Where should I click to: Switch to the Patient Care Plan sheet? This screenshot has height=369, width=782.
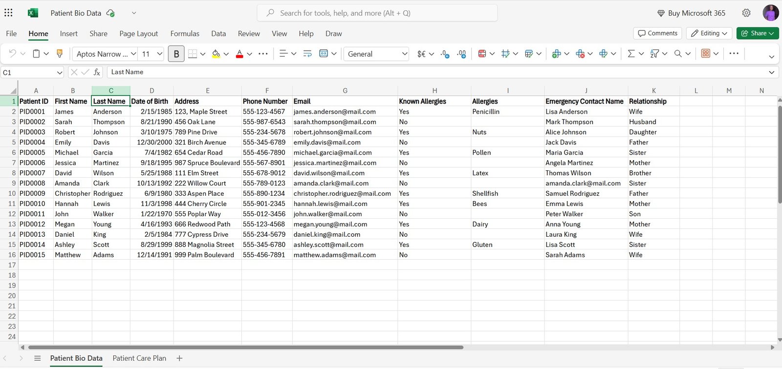(x=139, y=358)
